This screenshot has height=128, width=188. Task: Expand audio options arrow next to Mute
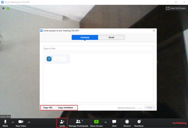point(13,122)
